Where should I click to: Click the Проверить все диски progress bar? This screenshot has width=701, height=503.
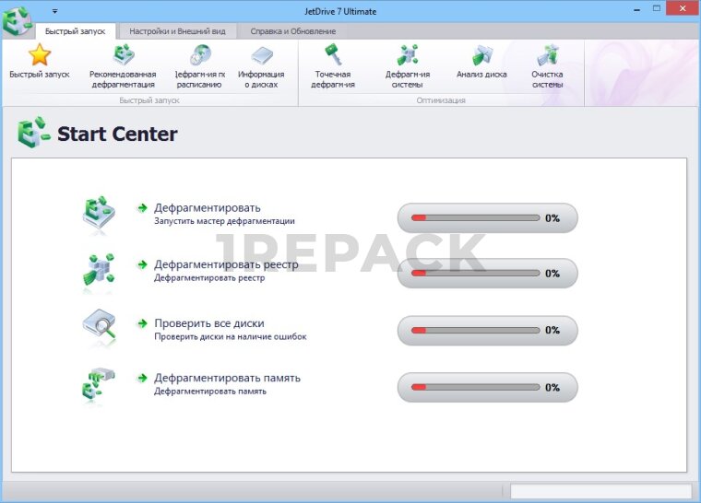(x=476, y=330)
